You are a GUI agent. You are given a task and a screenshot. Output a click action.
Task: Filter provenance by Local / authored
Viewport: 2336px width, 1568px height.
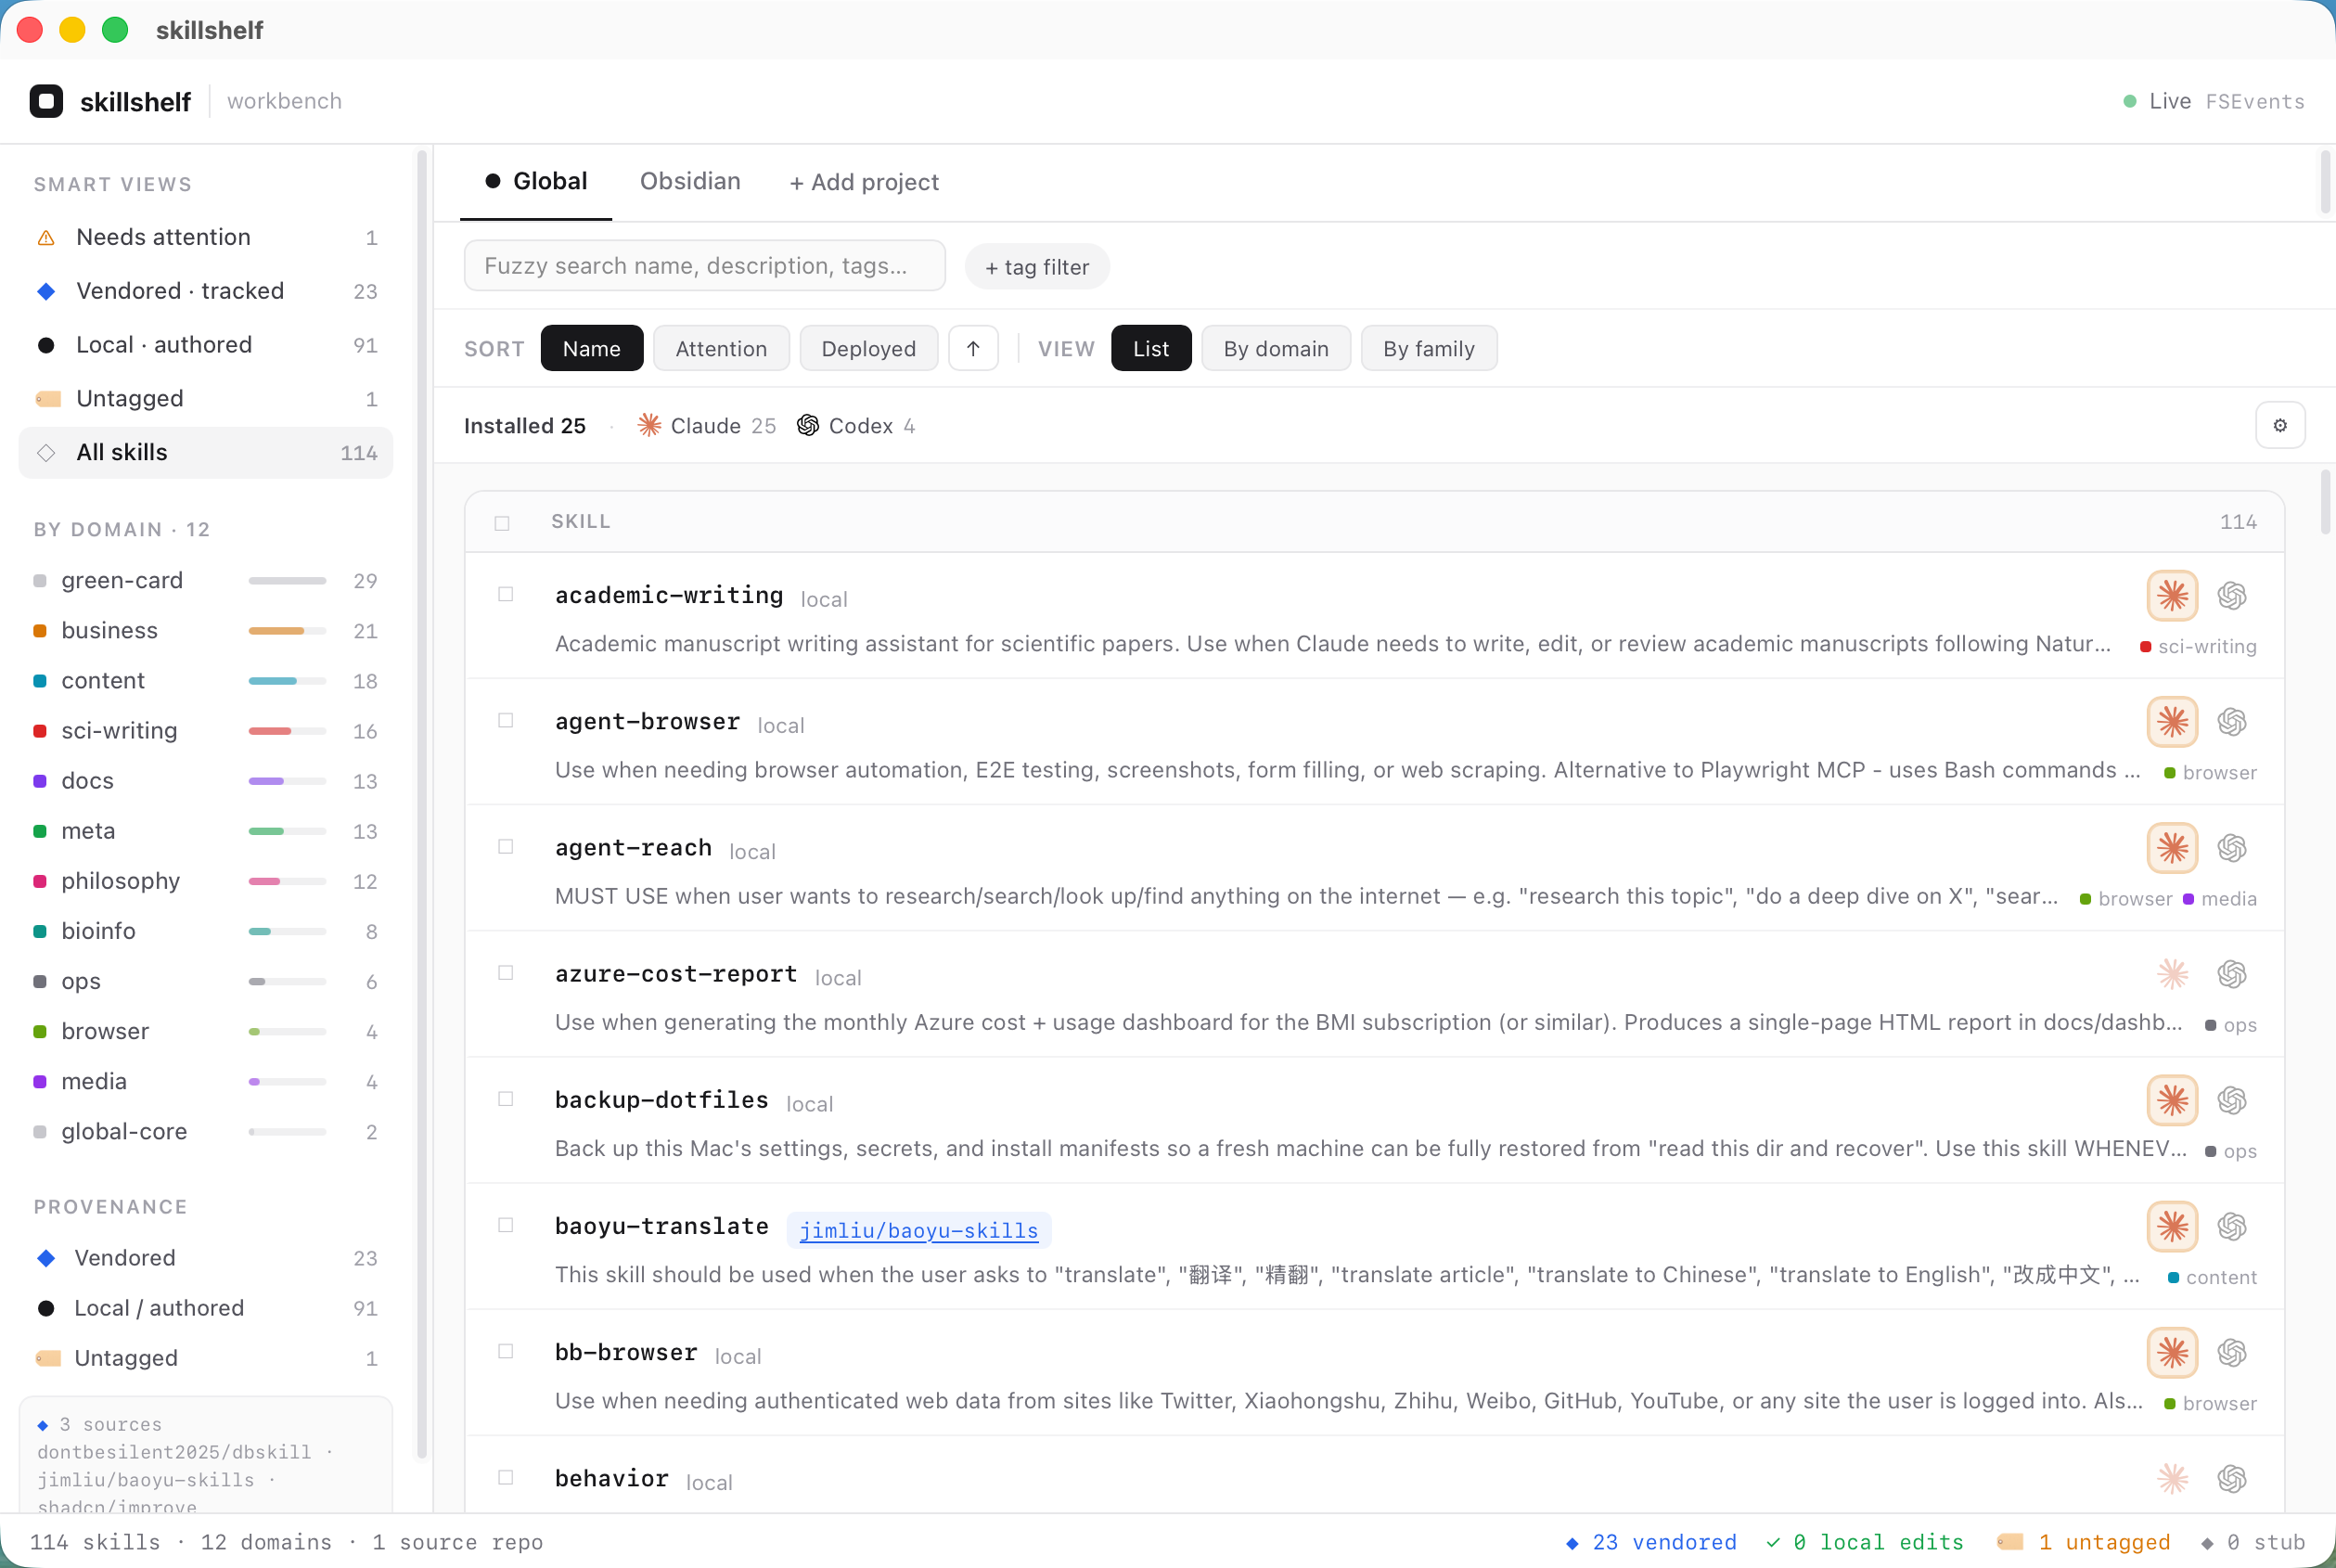click(x=206, y=1308)
